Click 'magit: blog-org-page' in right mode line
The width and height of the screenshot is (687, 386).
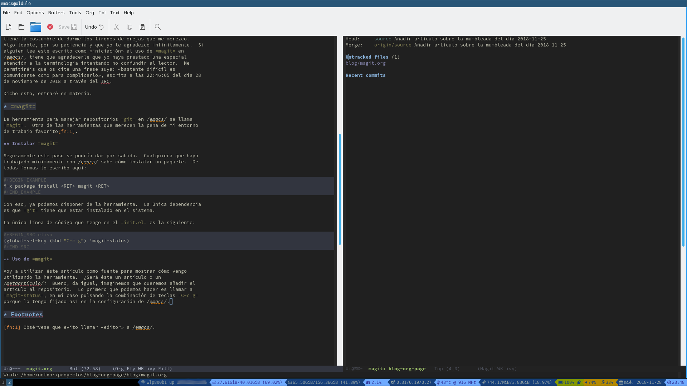[x=397, y=369]
